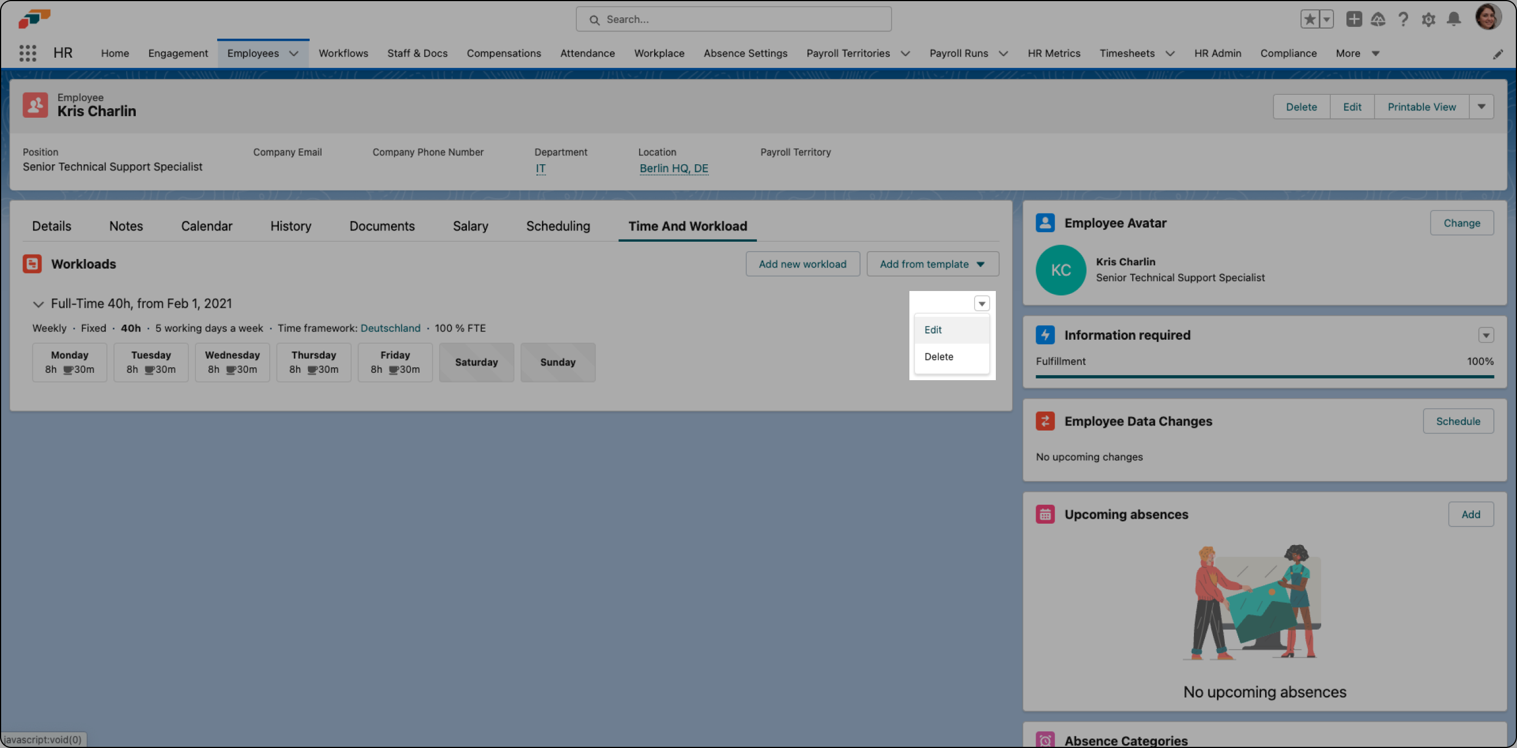
Task: Choose Delete in the workload menu
Action: pos(938,357)
